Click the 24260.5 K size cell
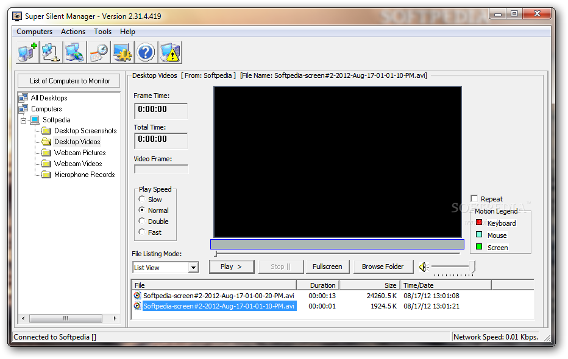Screen dimensions: 568x359 tap(382, 296)
